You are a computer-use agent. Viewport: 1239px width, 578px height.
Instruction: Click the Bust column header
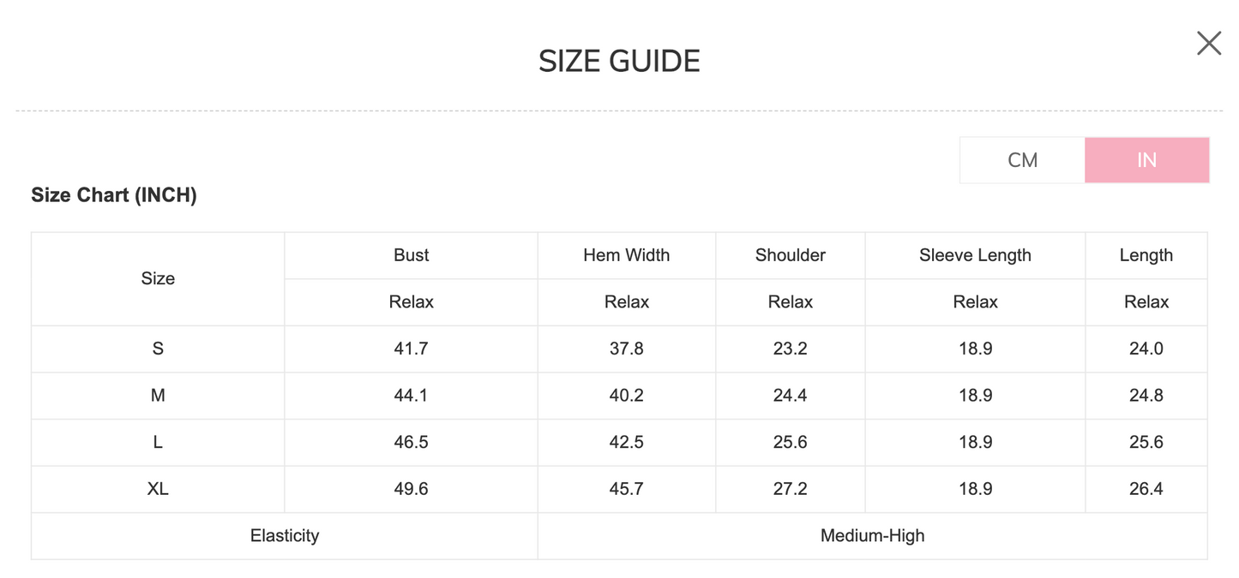(x=412, y=255)
